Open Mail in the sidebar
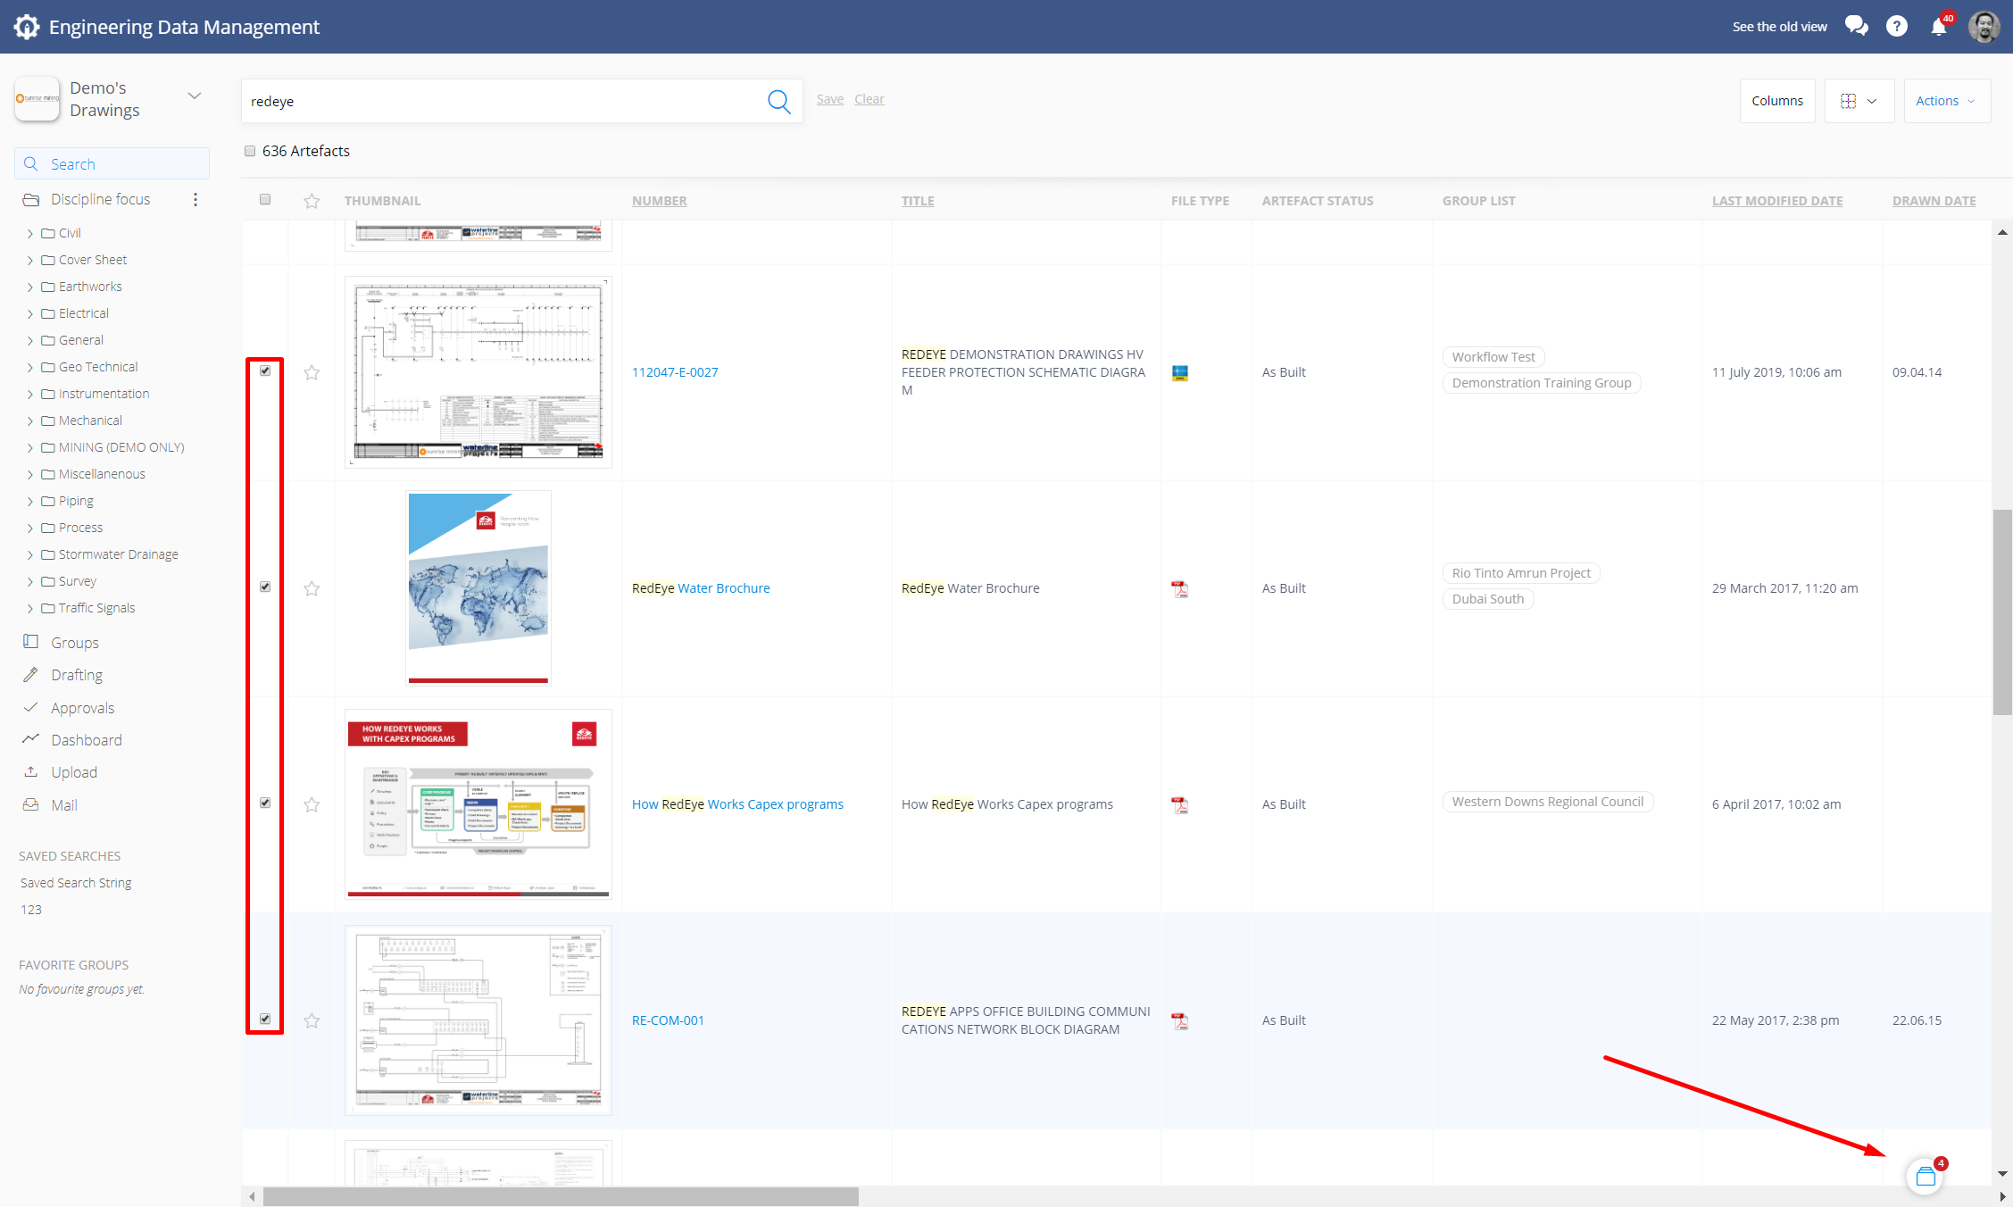Screen dimensions: 2013x1207 [63, 805]
